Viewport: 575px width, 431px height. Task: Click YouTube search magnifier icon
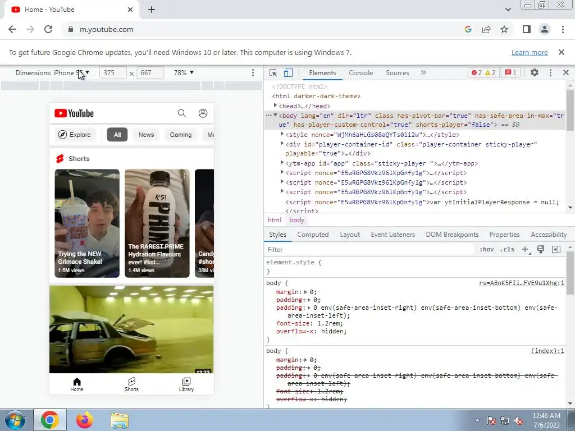pos(182,113)
